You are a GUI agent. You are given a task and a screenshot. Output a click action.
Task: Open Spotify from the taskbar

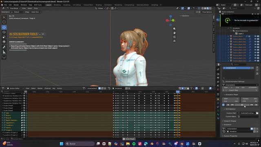tap(134, 144)
